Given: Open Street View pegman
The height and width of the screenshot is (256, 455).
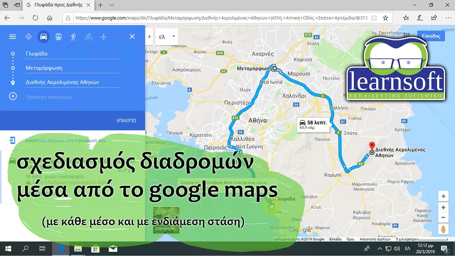Looking at the screenshot, I should (443, 229).
